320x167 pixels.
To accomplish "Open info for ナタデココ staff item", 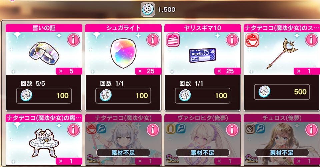I will (311, 40).
